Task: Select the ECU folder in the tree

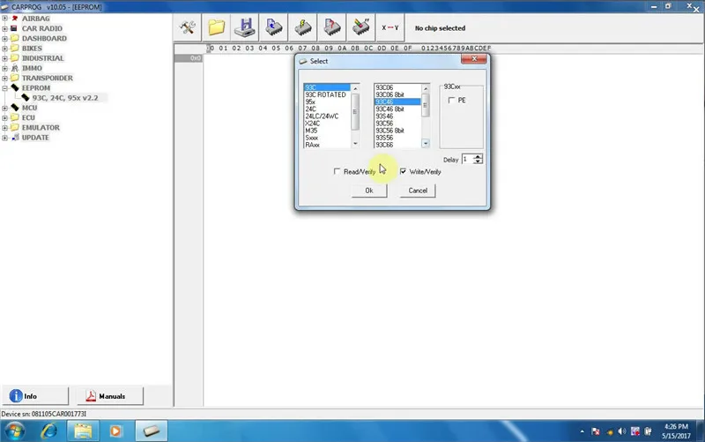Action: point(28,117)
